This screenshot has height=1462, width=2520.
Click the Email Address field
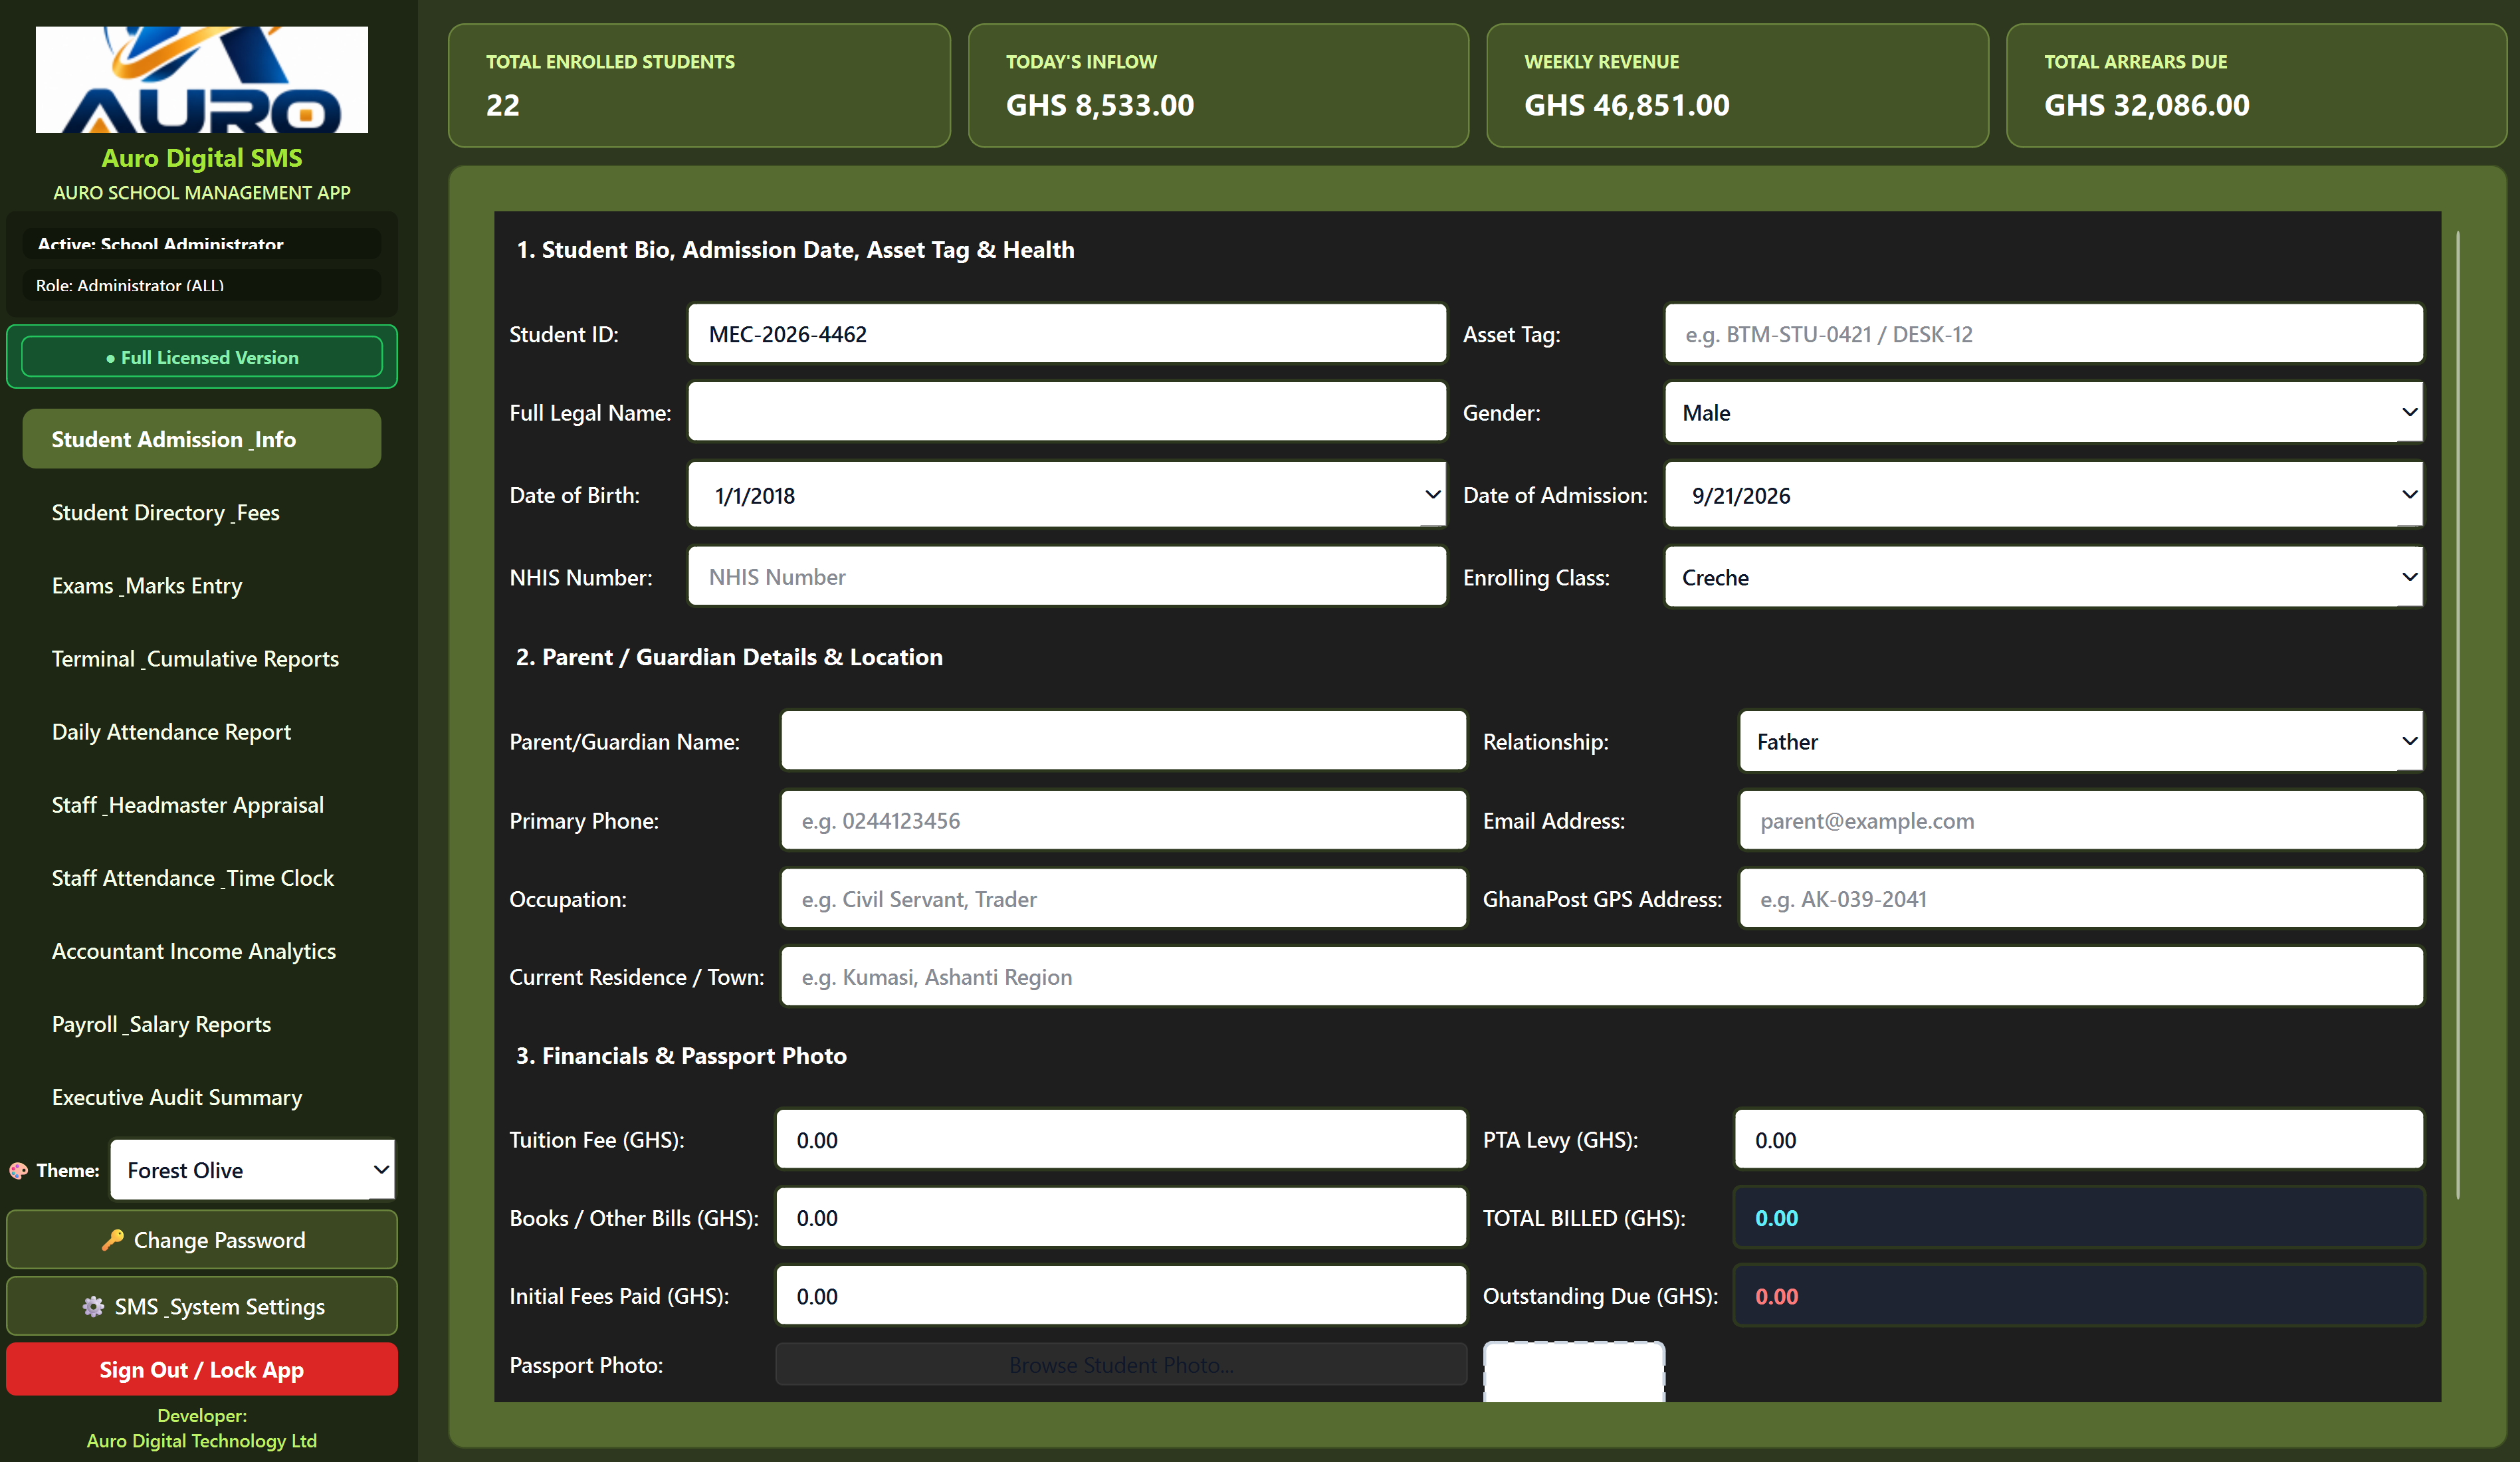coord(2081,820)
